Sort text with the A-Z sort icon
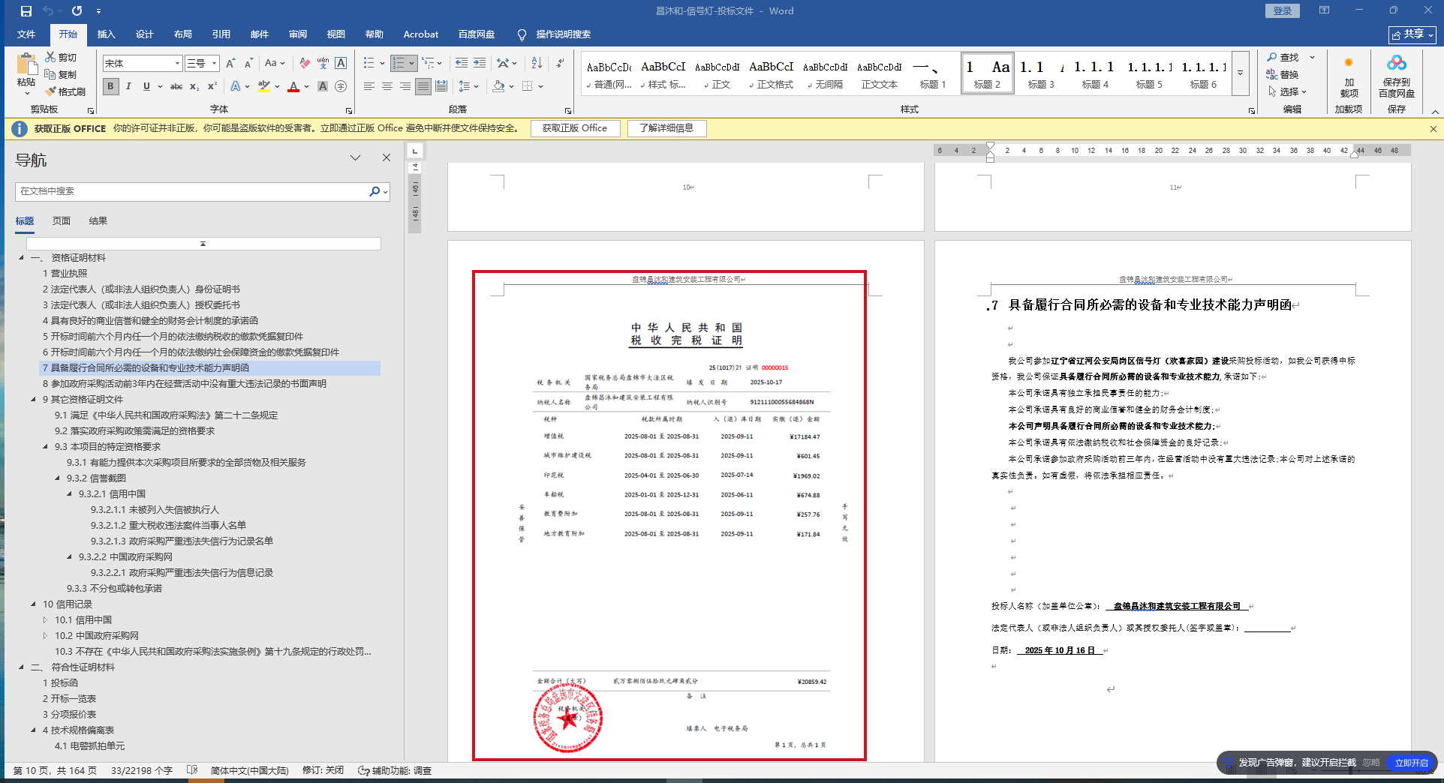The height and width of the screenshot is (783, 1444). click(x=537, y=63)
